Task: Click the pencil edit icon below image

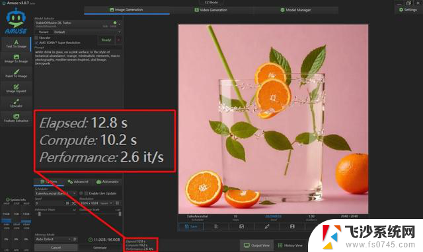Action: click(267, 227)
